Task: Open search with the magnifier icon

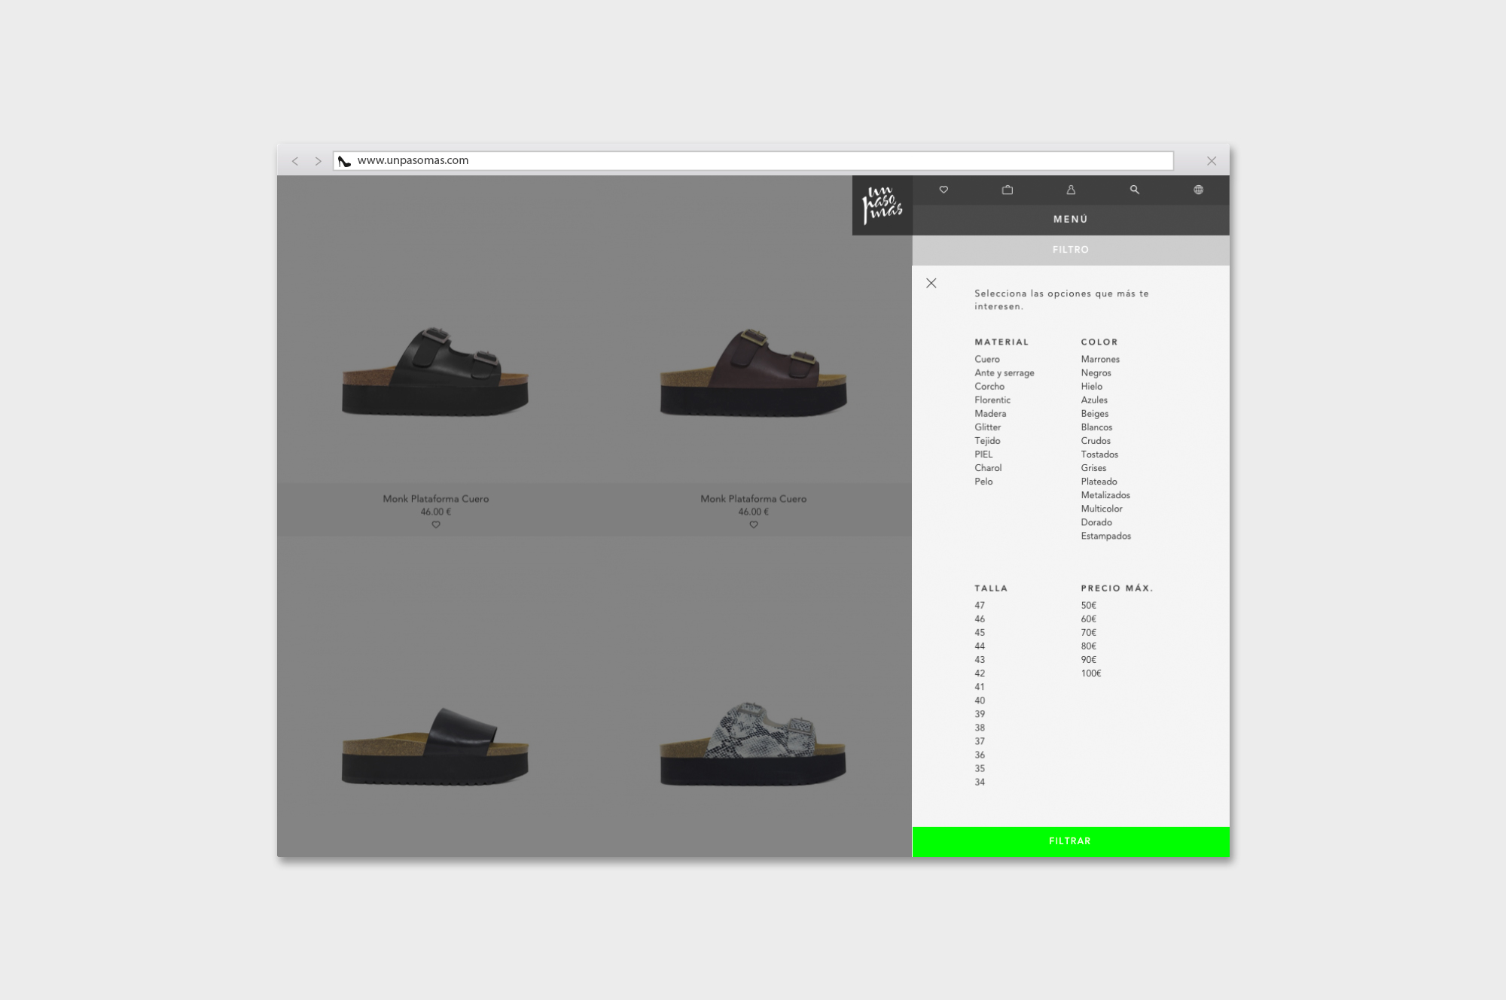Action: click(x=1135, y=190)
